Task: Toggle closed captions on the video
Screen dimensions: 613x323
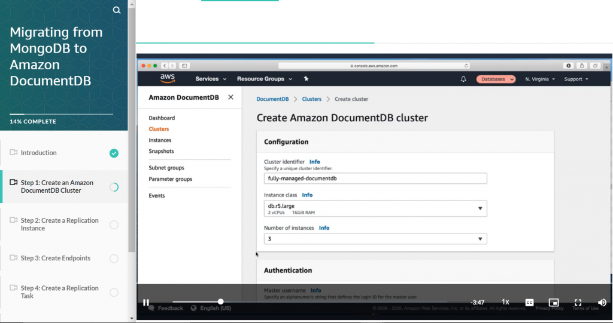Action: [529, 302]
